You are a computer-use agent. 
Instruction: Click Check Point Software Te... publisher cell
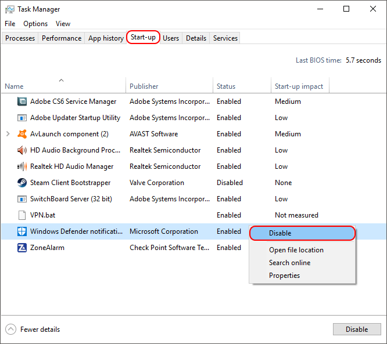pos(169,248)
